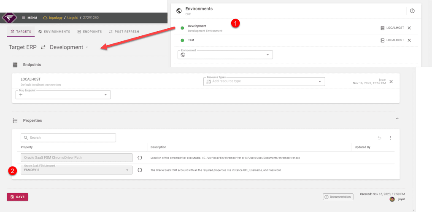Remove the LOCALHOST endpoint mapping
Viewport: 432px width, 212px height.
[391, 81]
